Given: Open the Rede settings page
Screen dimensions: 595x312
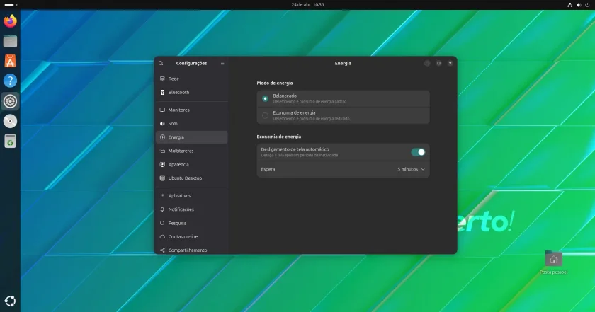Looking at the screenshot, I should click(x=192, y=79).
